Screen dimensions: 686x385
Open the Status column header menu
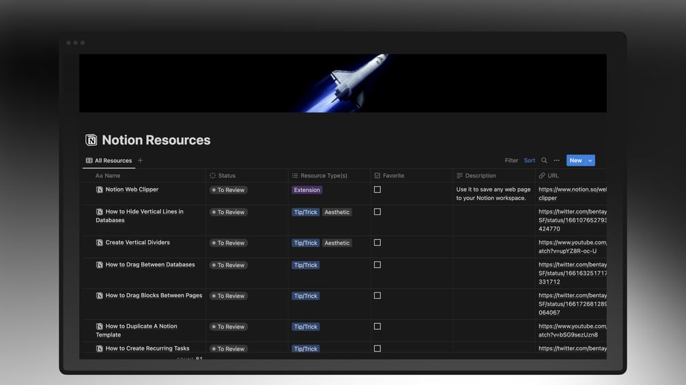(246, 176)
